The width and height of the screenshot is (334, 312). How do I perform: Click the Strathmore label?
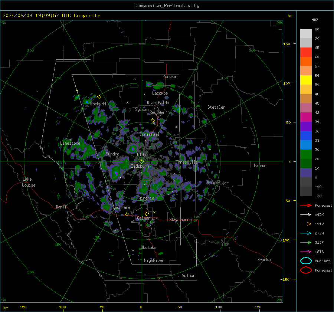(180, 220)
